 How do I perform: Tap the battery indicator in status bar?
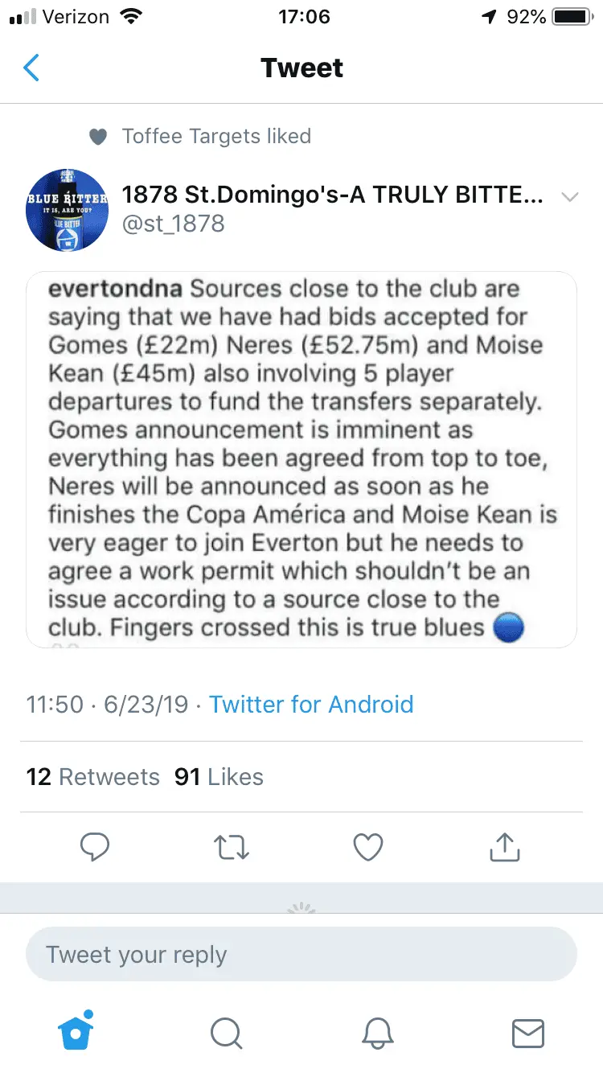click(572, 17)
